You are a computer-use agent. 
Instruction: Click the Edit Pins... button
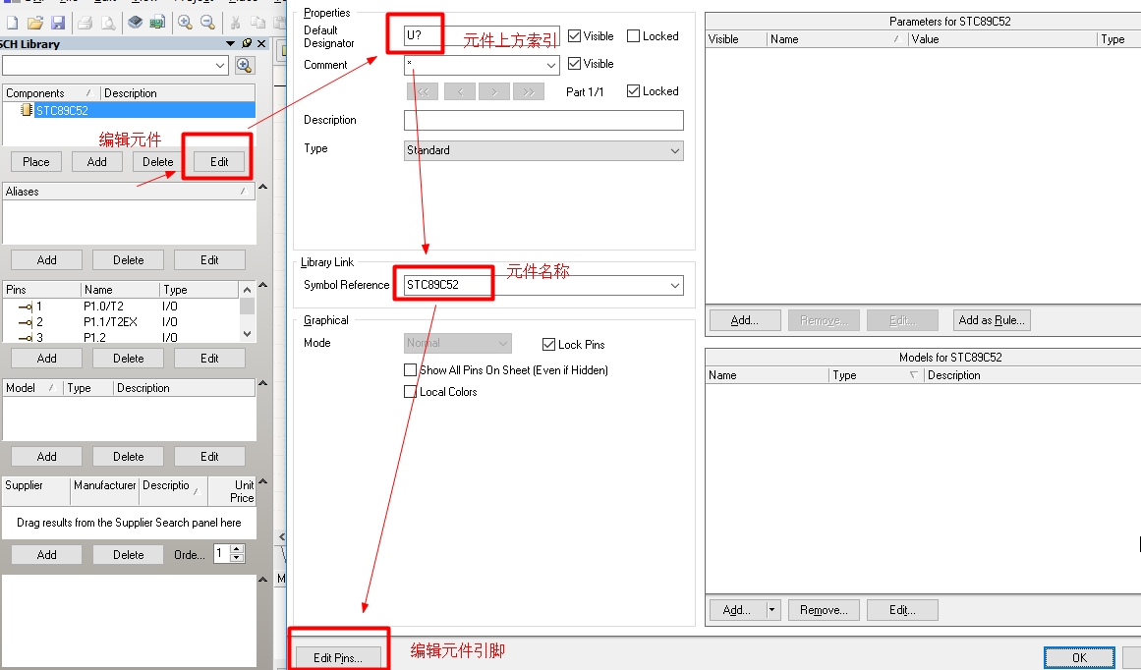(338, 657)
